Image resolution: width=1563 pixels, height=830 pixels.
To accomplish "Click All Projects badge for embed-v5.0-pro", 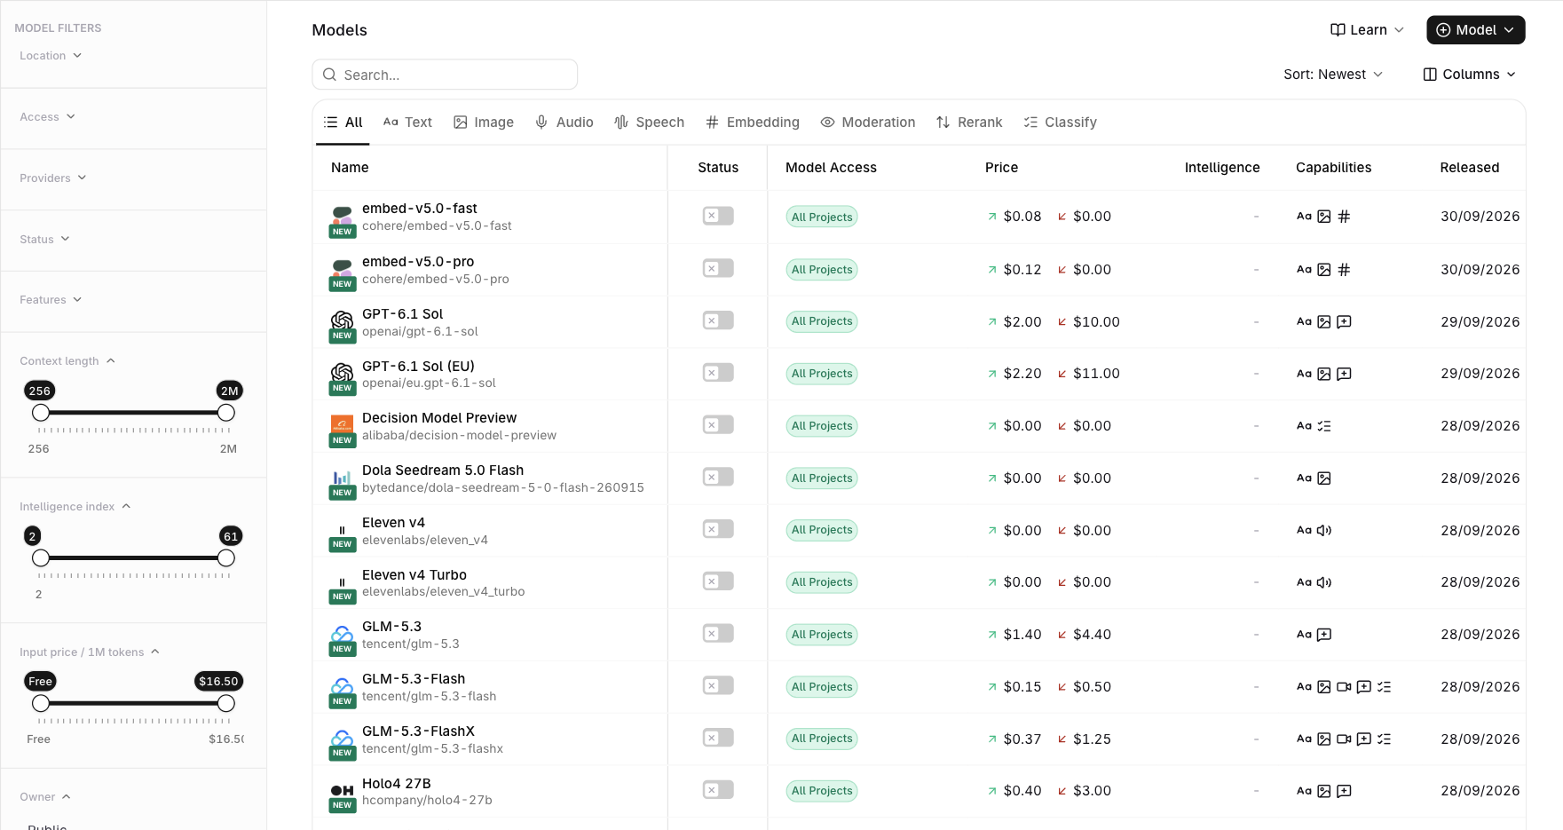I will click(x=822, y=270).
